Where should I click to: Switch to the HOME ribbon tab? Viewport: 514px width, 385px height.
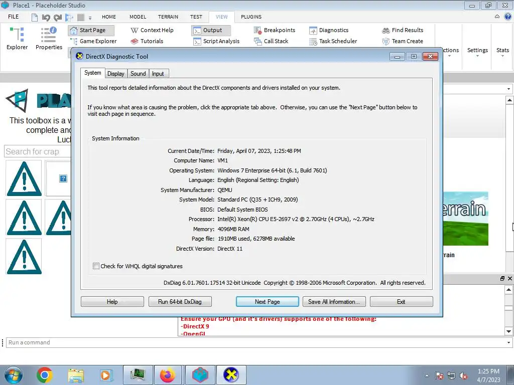(x=109, y=17)
